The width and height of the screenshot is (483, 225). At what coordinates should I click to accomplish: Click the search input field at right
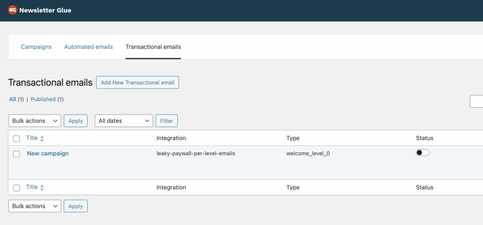pos(476,101)
